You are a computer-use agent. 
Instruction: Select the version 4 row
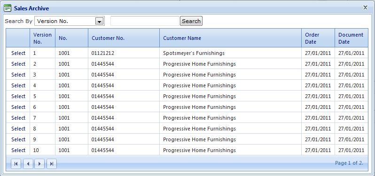(18, 85)
